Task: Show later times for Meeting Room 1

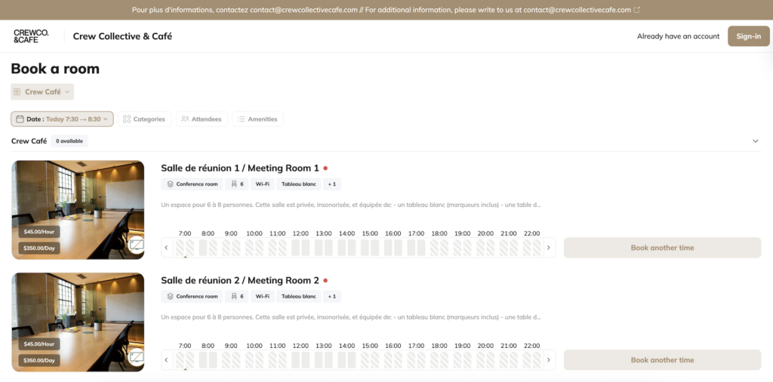Action: 549,248
